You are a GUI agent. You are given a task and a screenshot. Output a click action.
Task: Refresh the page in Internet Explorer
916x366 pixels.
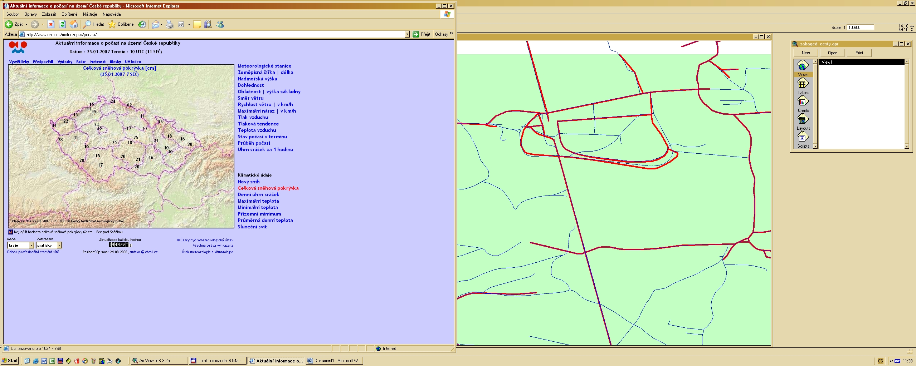[x=62, y=24]
